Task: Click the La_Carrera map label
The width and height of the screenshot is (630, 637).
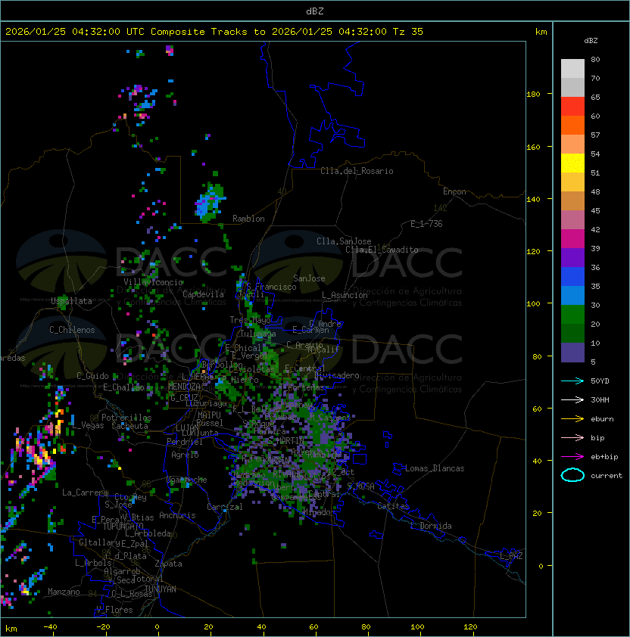Action: point(85,493)
